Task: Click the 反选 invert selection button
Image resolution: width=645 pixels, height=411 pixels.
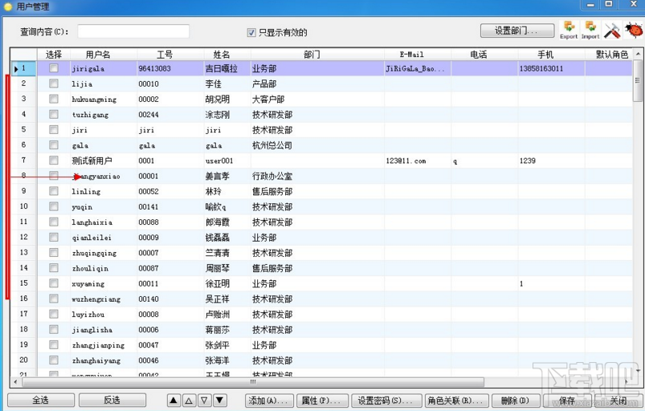Action: coord(112,400)
